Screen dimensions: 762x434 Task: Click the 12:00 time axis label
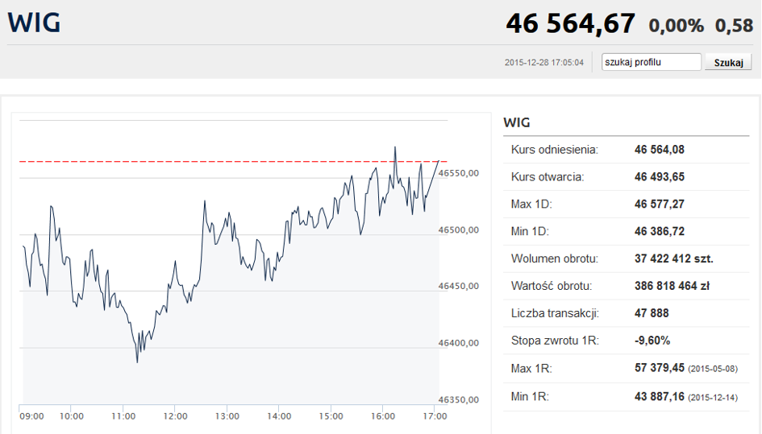[x=176, y=416]
